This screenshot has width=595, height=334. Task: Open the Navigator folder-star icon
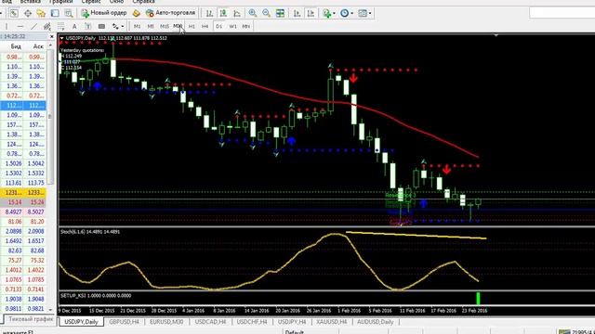[x=41, y=13]
